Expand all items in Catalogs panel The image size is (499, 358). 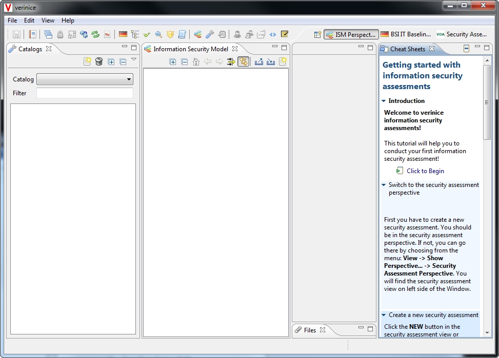click(111, 61)
